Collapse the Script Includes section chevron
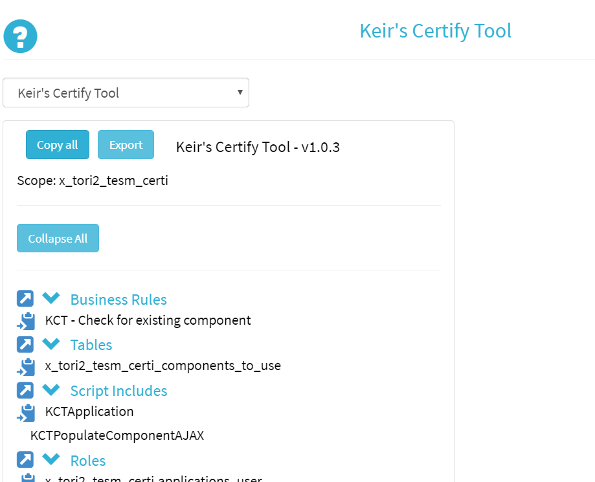 (51, 389)
